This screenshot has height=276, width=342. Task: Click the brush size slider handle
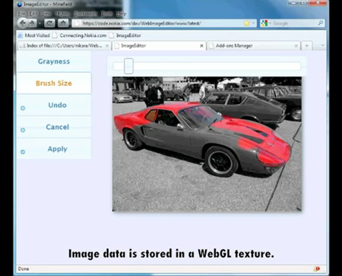(129, 66)
